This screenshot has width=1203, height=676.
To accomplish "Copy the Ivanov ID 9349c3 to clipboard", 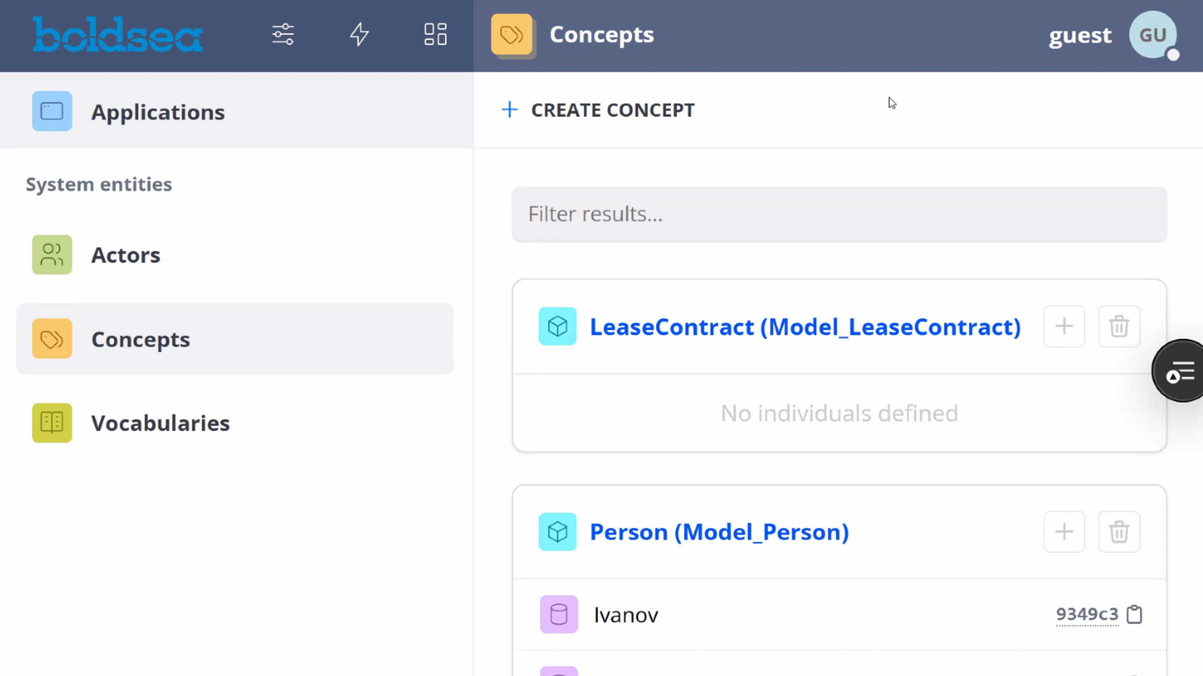I will (x=1134, y=614).
